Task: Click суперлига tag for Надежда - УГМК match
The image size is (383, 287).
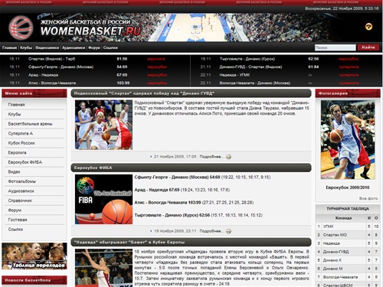Action: [349, 75]
